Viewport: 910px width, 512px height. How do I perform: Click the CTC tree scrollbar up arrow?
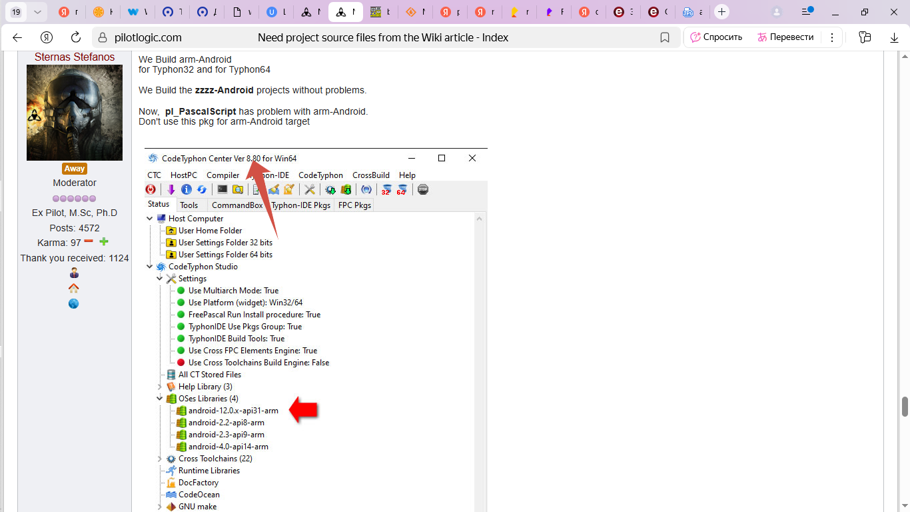480,219
